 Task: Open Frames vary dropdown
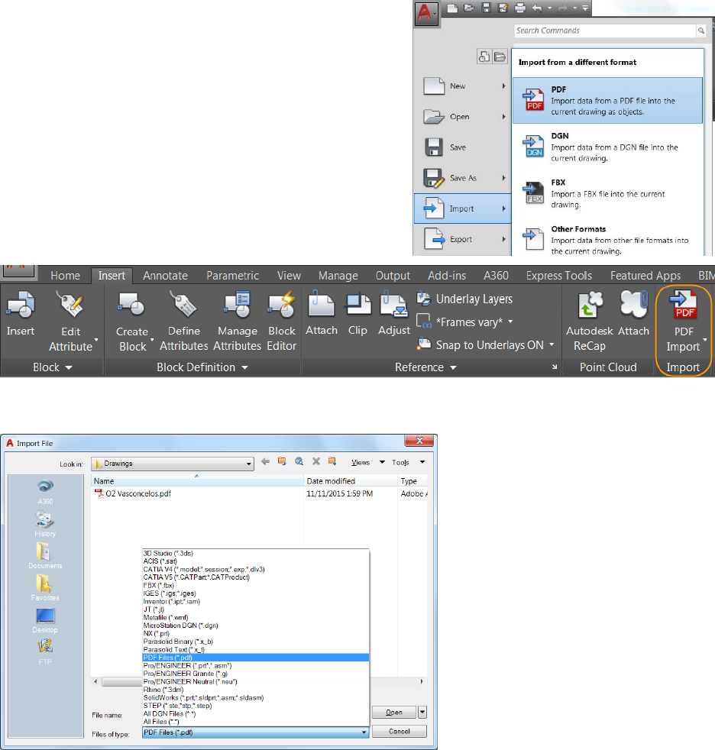point(510,322)
